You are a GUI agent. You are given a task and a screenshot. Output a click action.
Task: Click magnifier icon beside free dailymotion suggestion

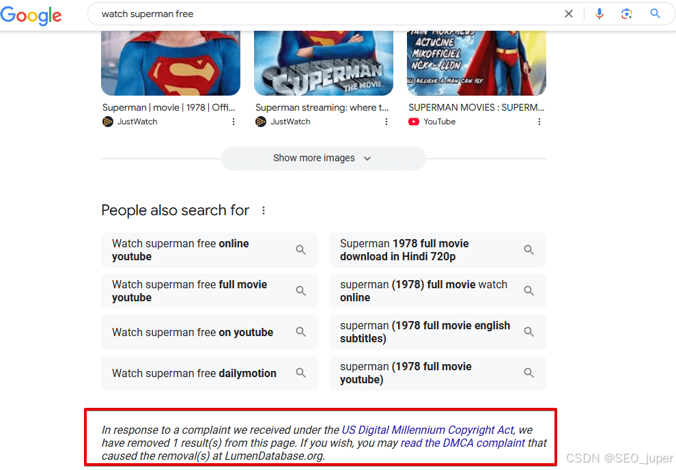[301, 372]
